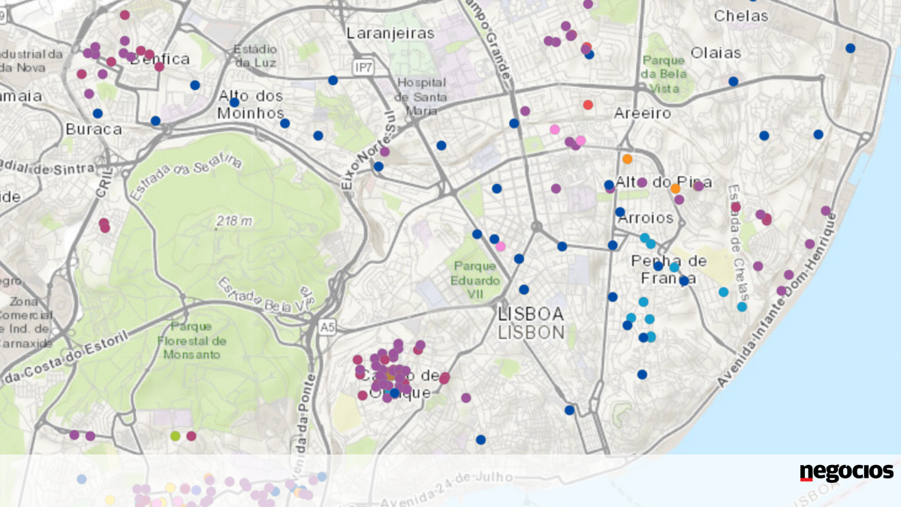Click the Parque Florestal de Monsanto label
The height and width of the screenshot is (507, 901).
pos(194,340)
